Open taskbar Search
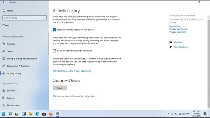The height and width of the screenshot is (118, 210). [x=10, y=114]
